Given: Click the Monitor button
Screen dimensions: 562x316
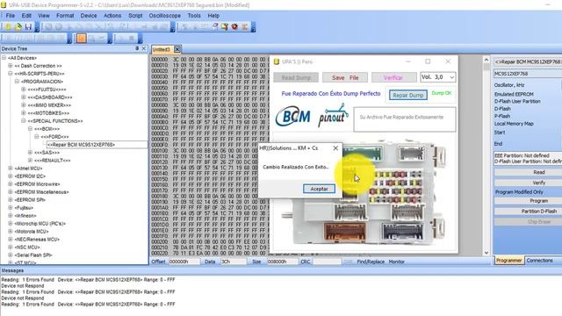Looking at the screenshot, I should (x=397, y=262).
